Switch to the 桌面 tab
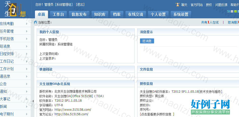This screenshot has height=117, width=239. pyautogui.click(x=41, y=15)
